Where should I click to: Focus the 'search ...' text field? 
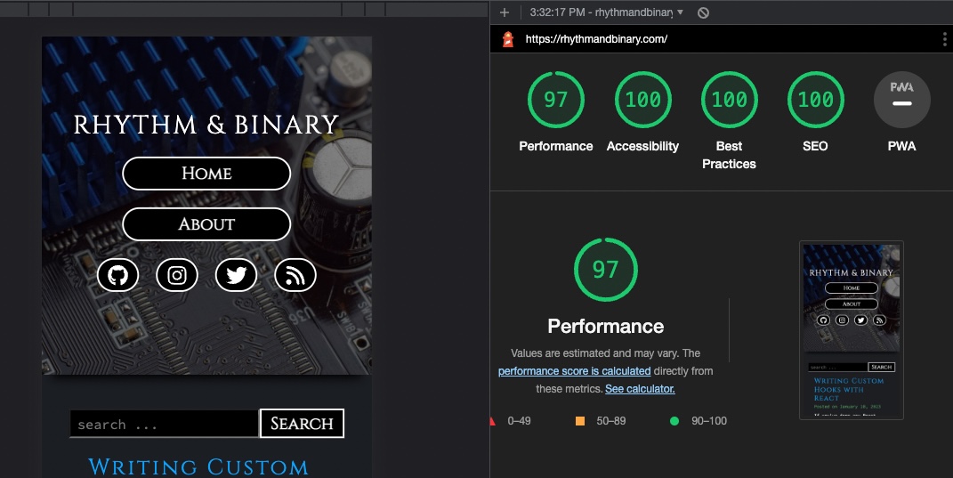click(164, 424)
